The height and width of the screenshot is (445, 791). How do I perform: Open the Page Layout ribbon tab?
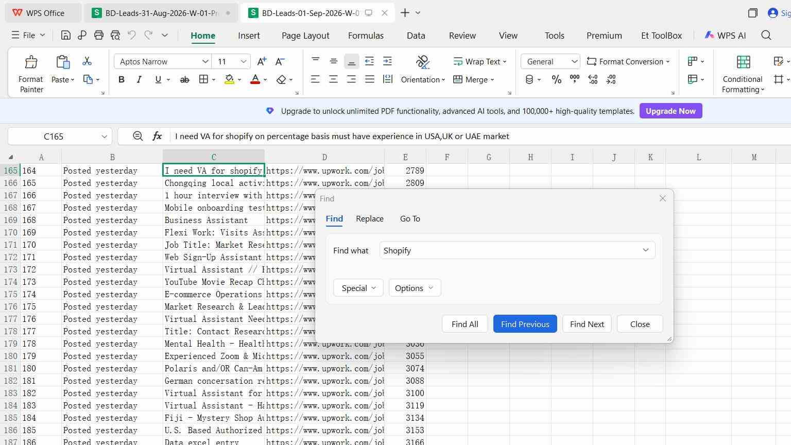pyautogui.click(x=305, y=36)
